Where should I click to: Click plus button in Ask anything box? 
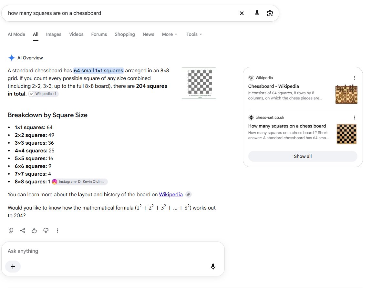click(13, 266)
